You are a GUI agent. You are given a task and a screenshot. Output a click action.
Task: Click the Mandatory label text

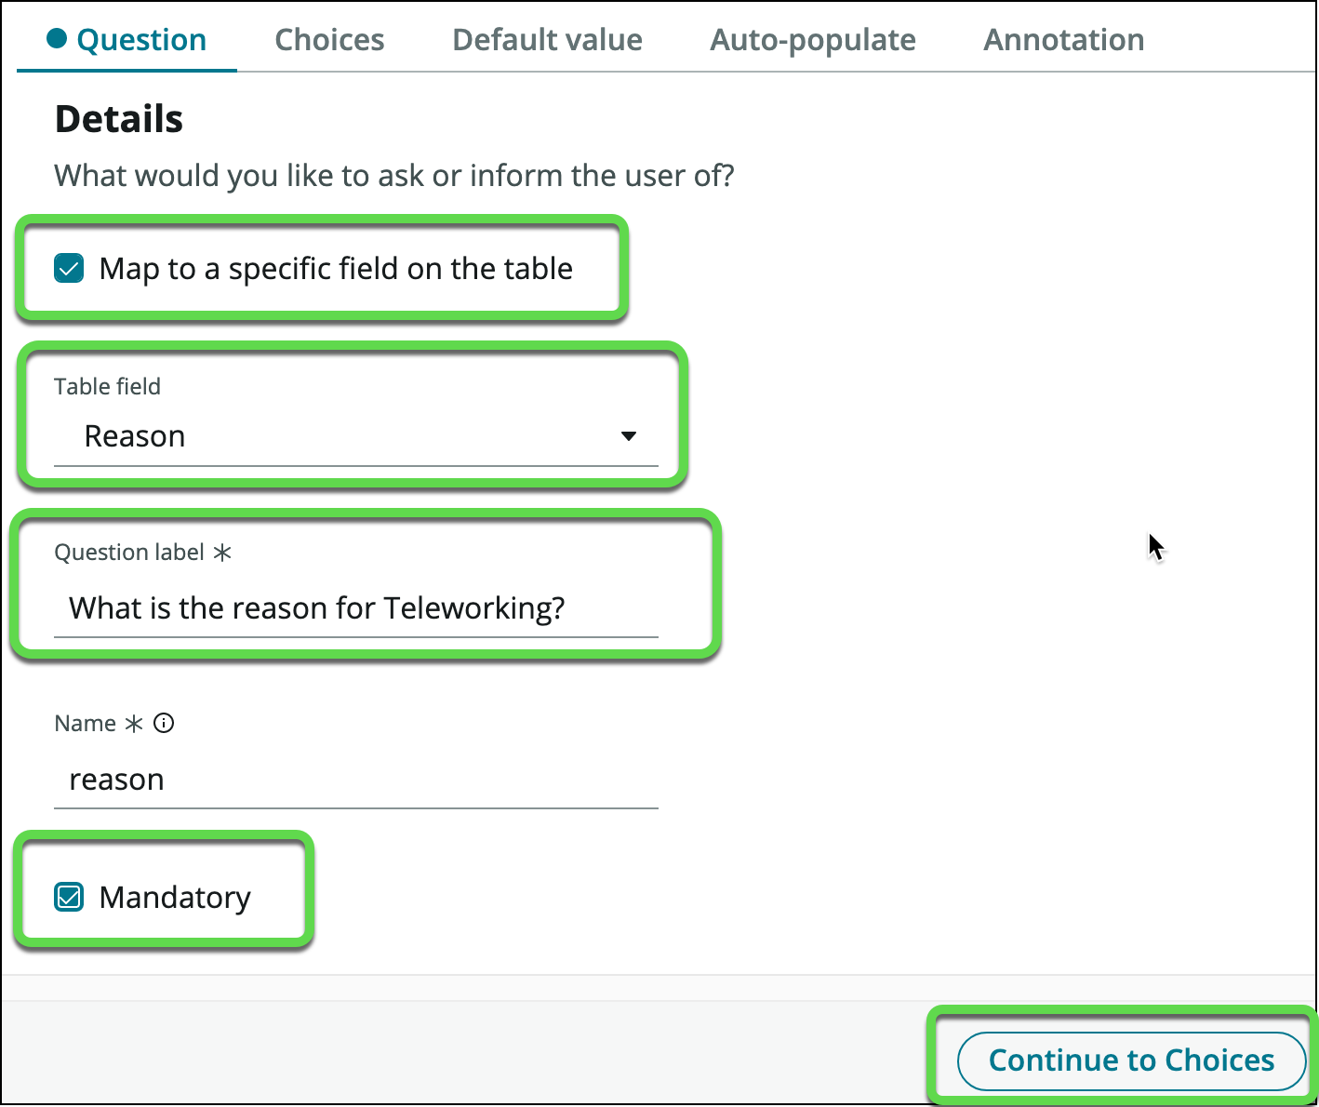[175, 898]
